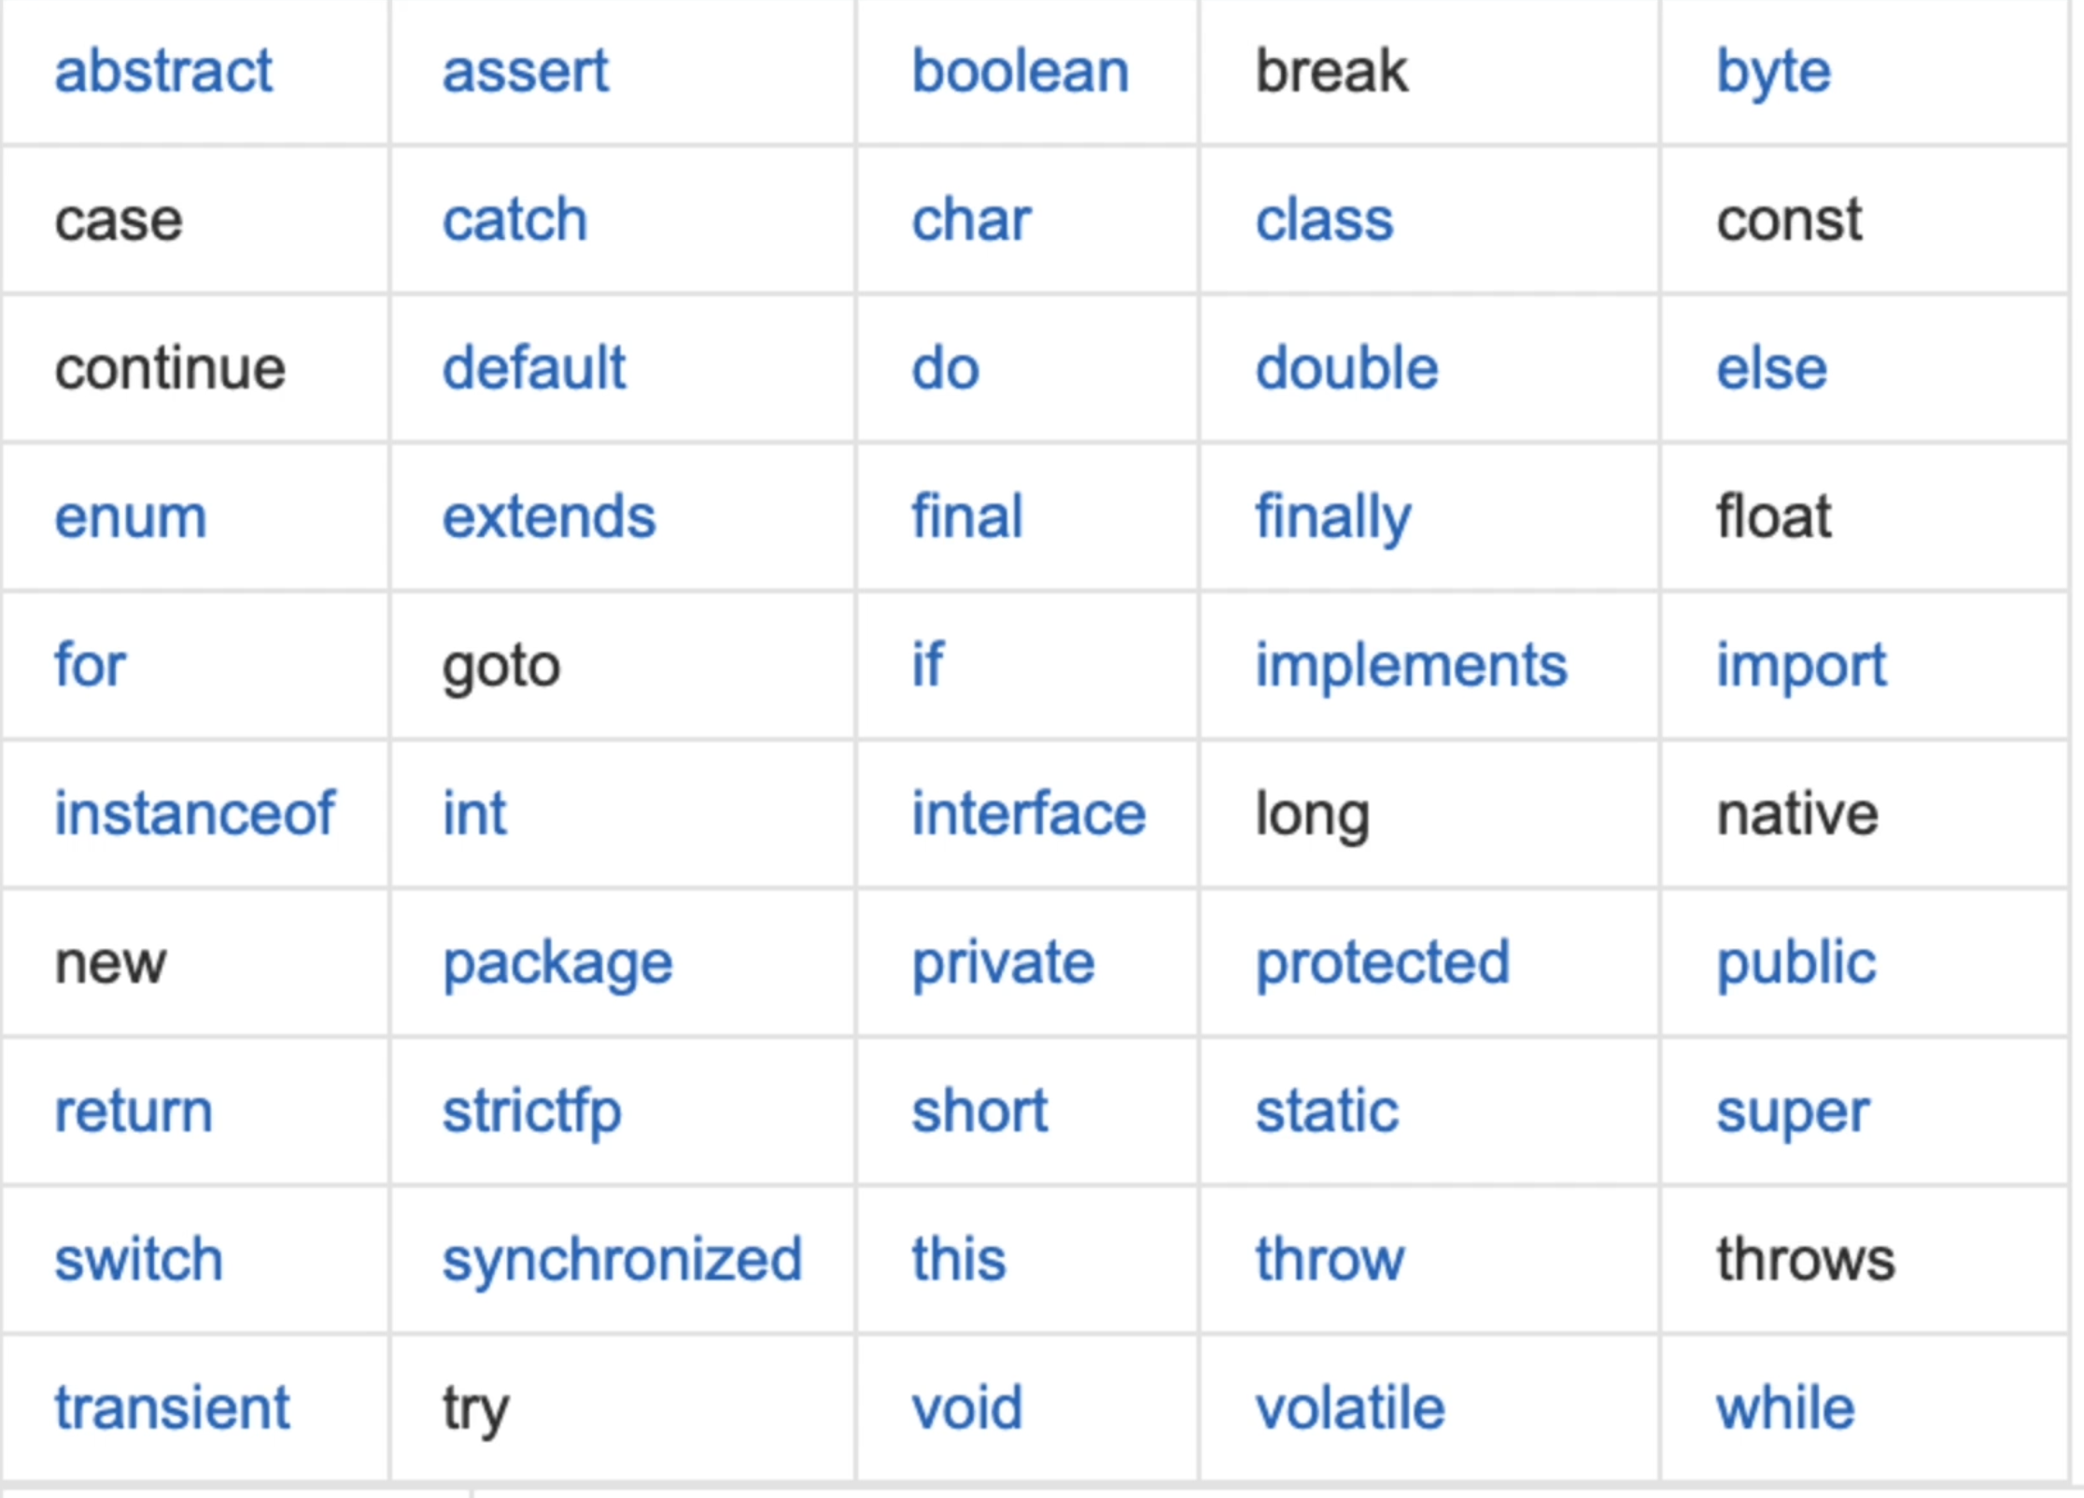
Task: Click the instanceof keyword link
Action: [194, 813]
